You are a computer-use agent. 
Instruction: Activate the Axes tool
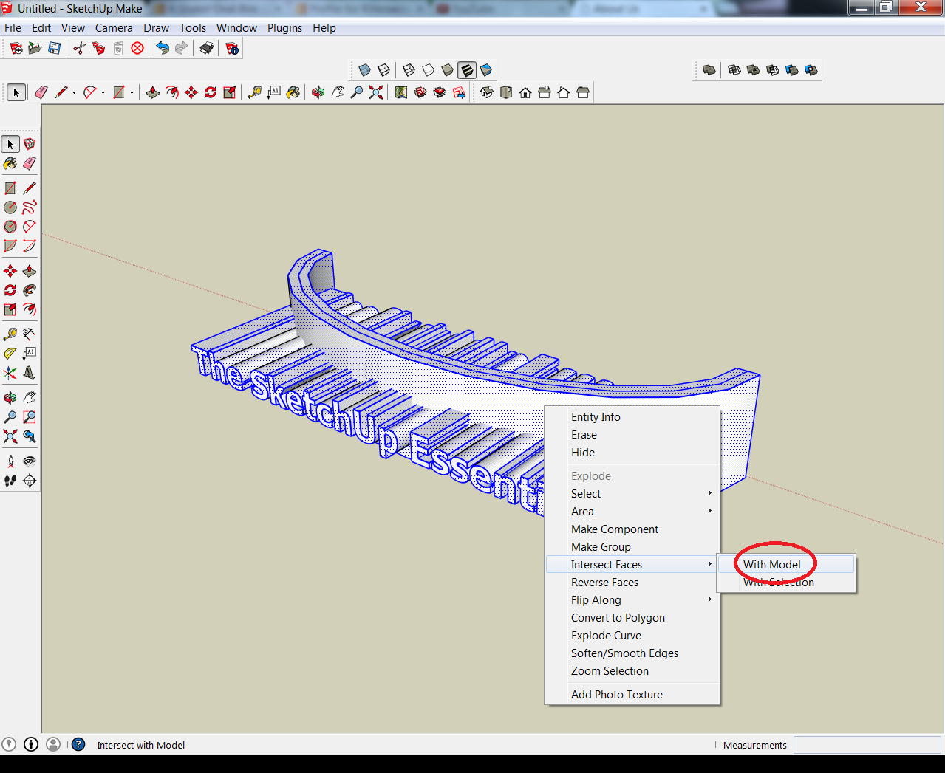pos(10,373)
